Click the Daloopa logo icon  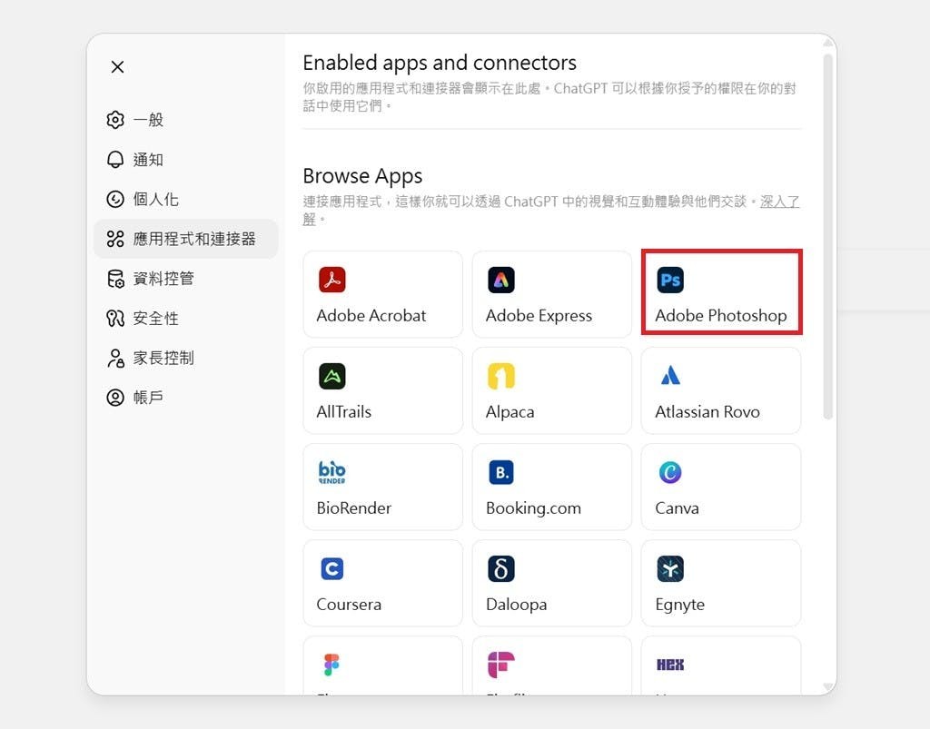coord(501,569)
